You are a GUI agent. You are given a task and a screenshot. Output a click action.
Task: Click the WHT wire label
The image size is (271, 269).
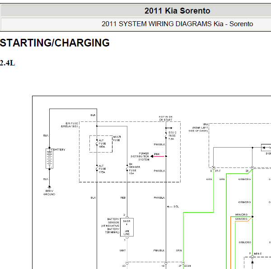point(123,250)
